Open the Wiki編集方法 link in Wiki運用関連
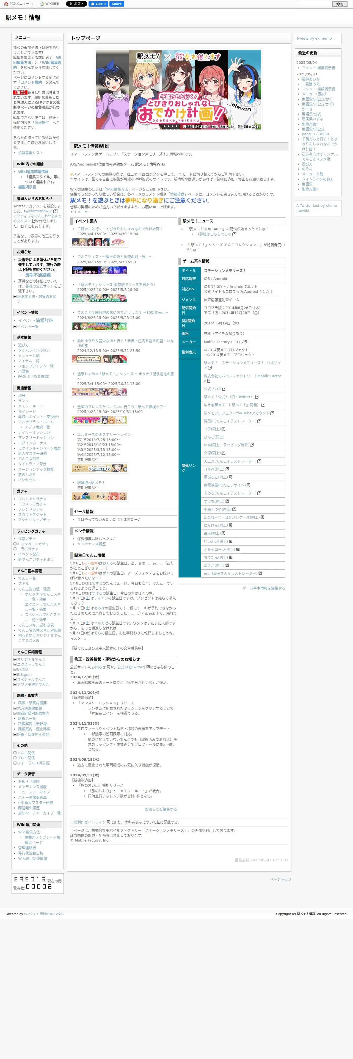The width and height of the screenshot is (353, 1059). (x=29, y=832)
